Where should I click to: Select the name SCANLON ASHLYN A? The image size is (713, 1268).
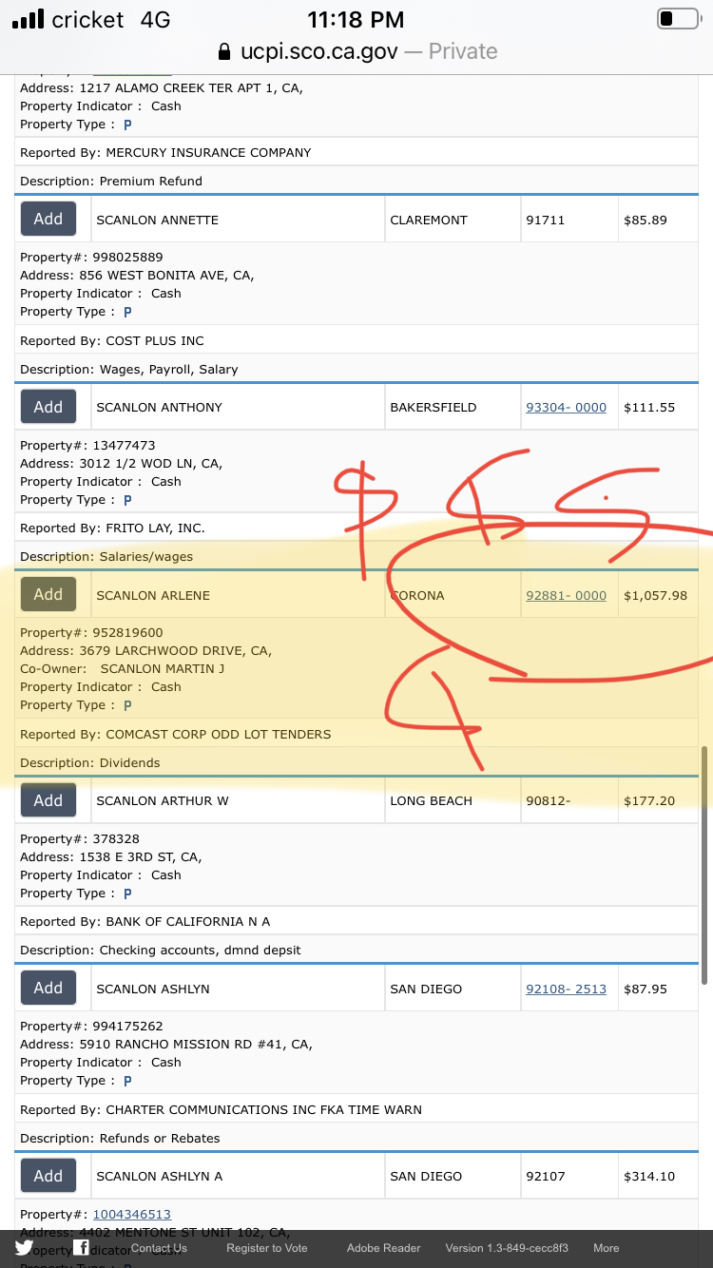click(160, 1176)
